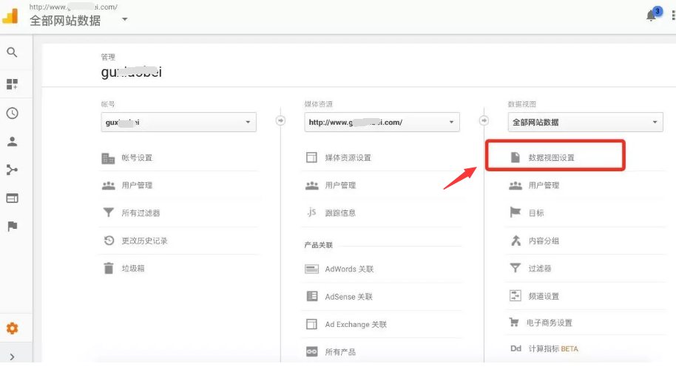Viewport: 676px width, 375px height.
Task: Open the real-time clock icon
Action: click(12, 113)
